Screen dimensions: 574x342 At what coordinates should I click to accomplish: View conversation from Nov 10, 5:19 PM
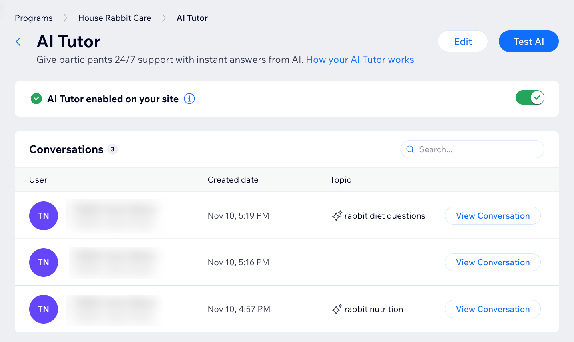(492, 216)
